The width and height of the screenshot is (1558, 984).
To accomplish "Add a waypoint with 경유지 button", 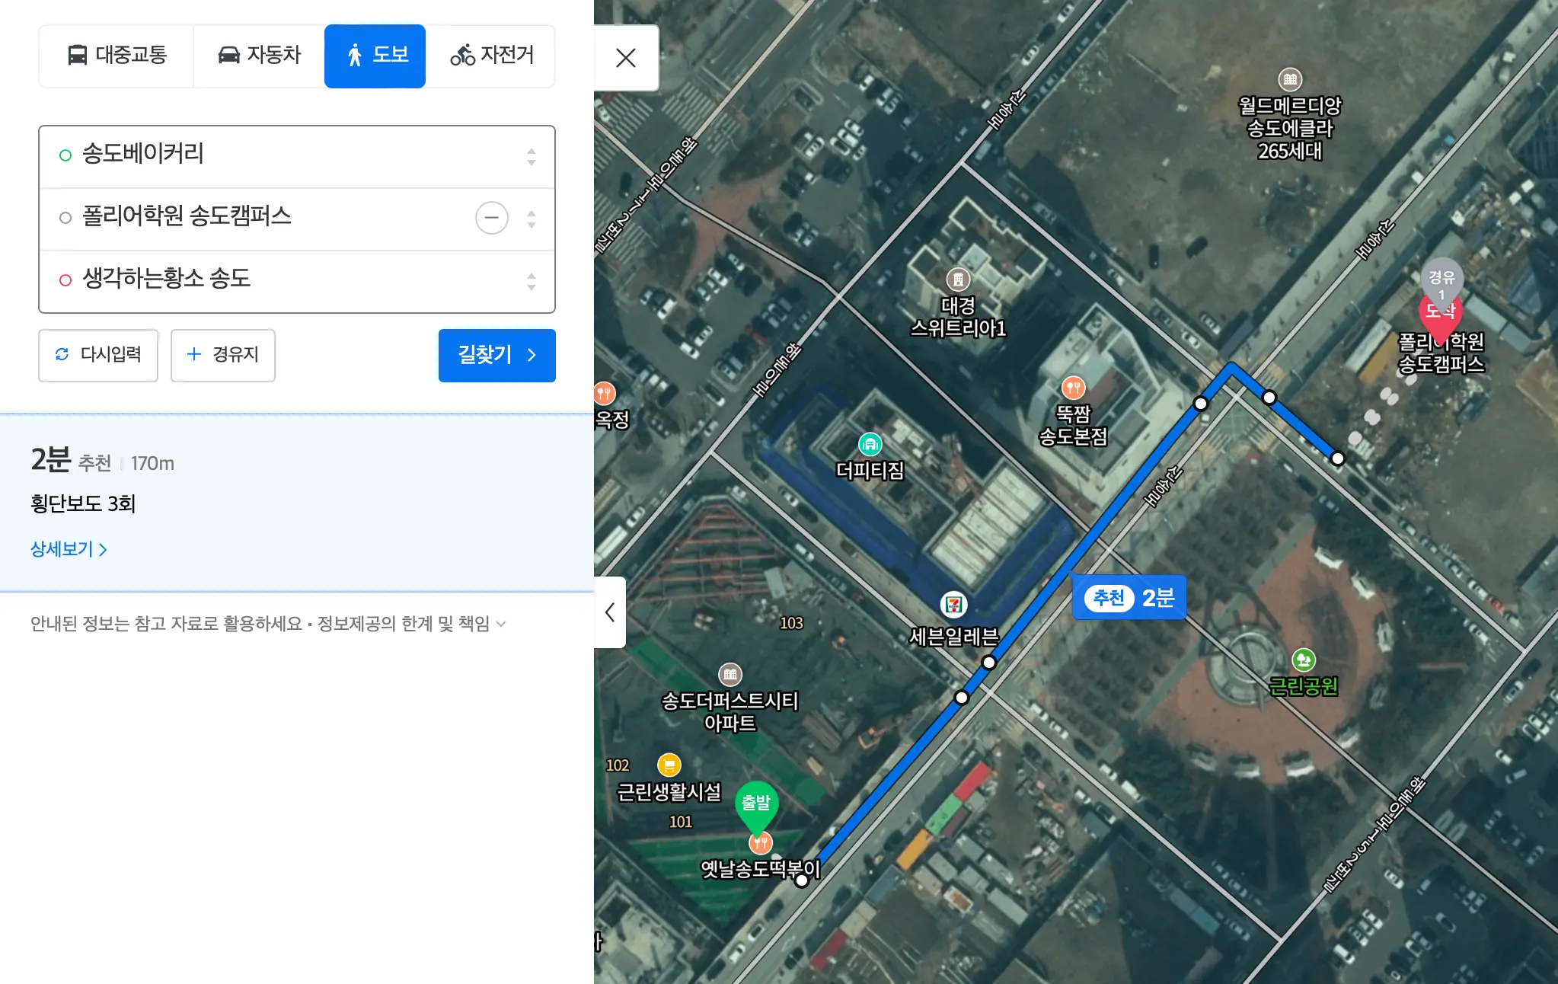I will pos(222,355).
